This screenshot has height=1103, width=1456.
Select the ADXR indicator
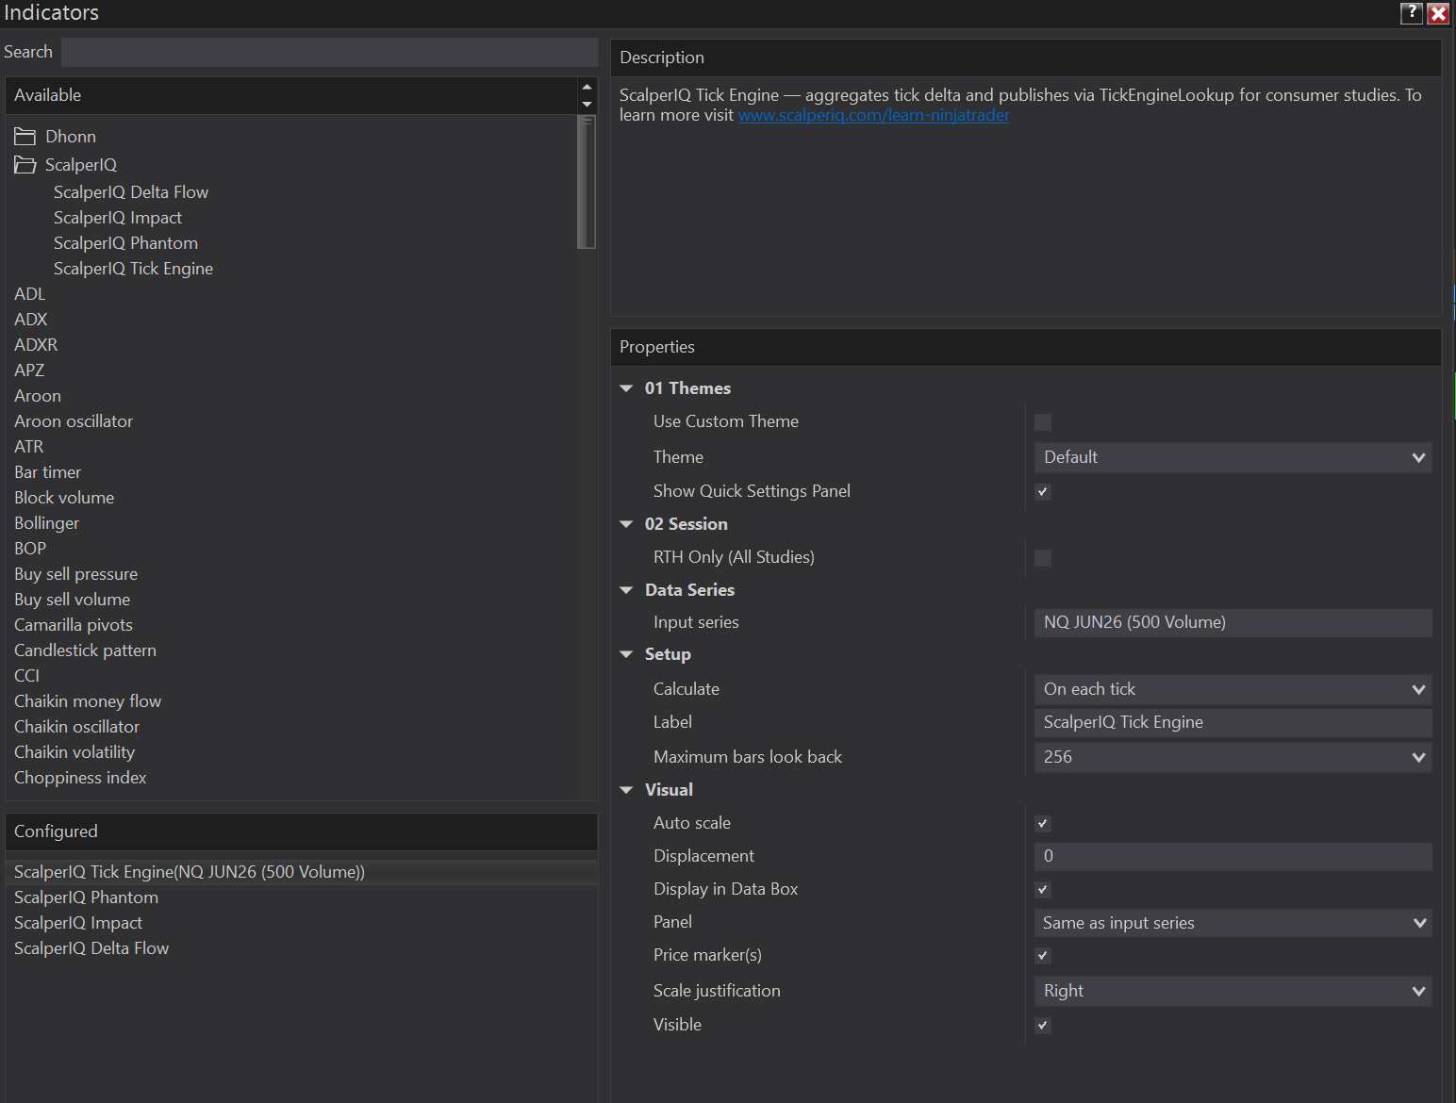(36, 345)
